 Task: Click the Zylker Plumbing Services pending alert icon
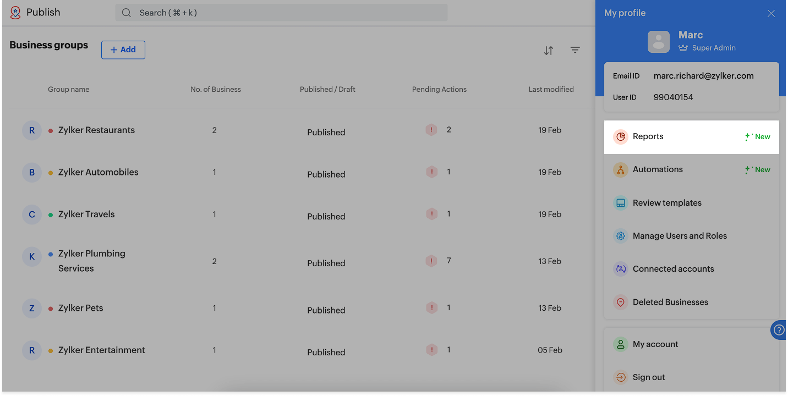pos(432,261)
